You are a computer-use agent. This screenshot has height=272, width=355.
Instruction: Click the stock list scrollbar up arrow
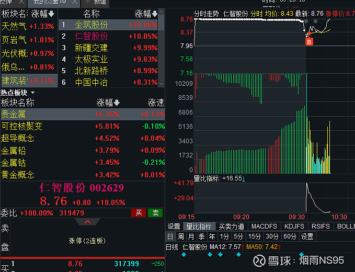tap(161, 12)
